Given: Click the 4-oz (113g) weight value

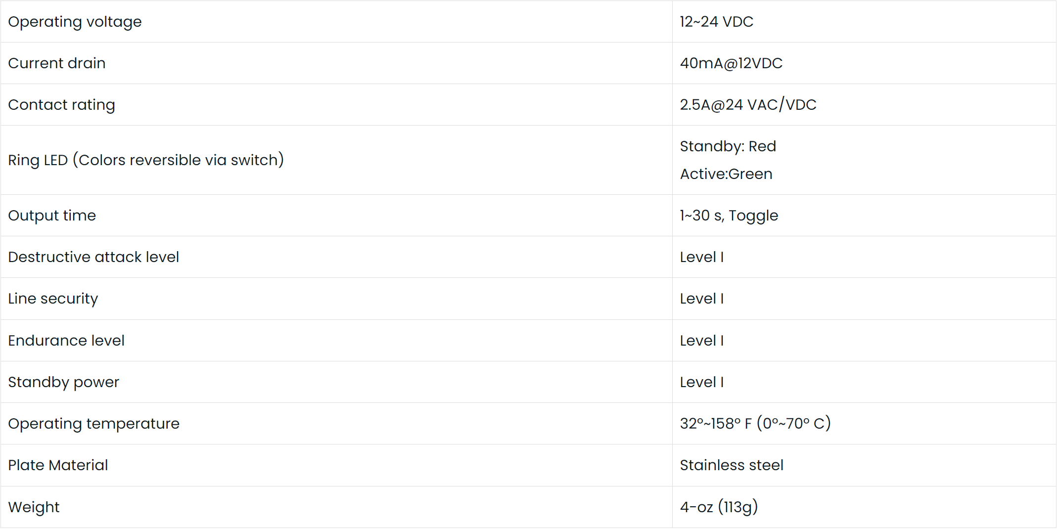Looking at the screenshot, I should [x=719, y=507].
